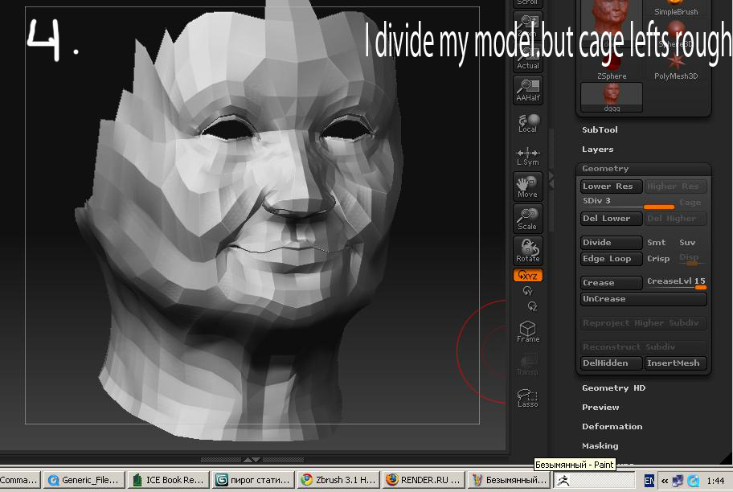Toggle the Suv option
Image resolution: width=733 pixels, height=492 pixels.
click(687, 242)
